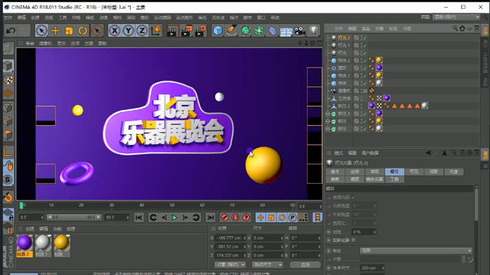Click Render to Picture Viewer icon
This screenshot has width=490, height=275.
(x=186, y=30)
